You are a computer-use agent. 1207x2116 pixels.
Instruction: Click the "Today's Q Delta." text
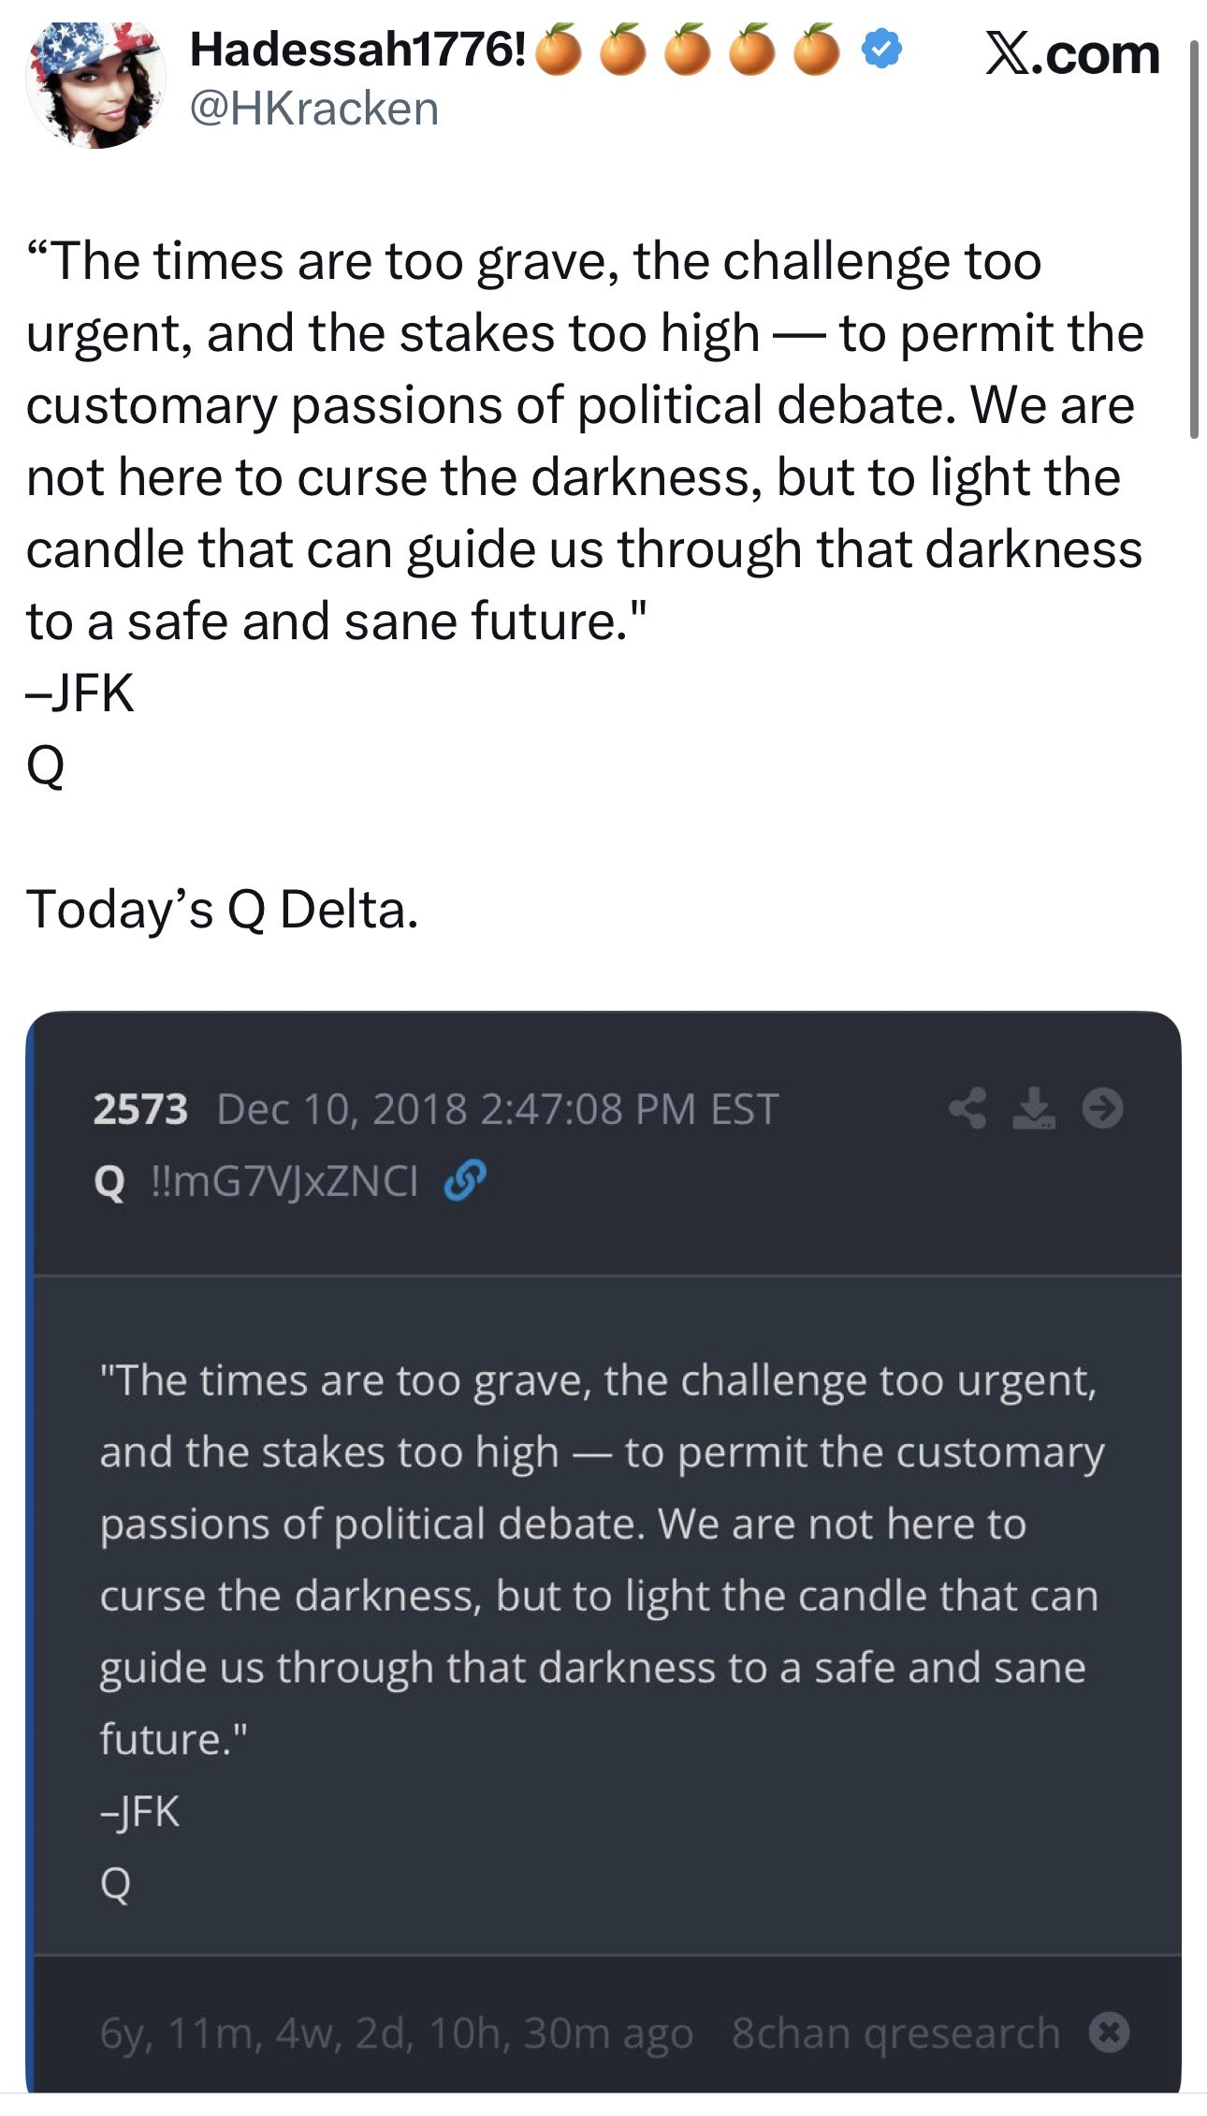(222, 909)
